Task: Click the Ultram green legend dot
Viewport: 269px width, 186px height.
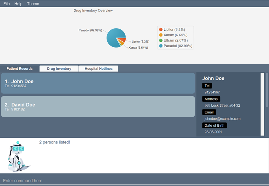Action: pyautogui.click(x=161, y=40)
